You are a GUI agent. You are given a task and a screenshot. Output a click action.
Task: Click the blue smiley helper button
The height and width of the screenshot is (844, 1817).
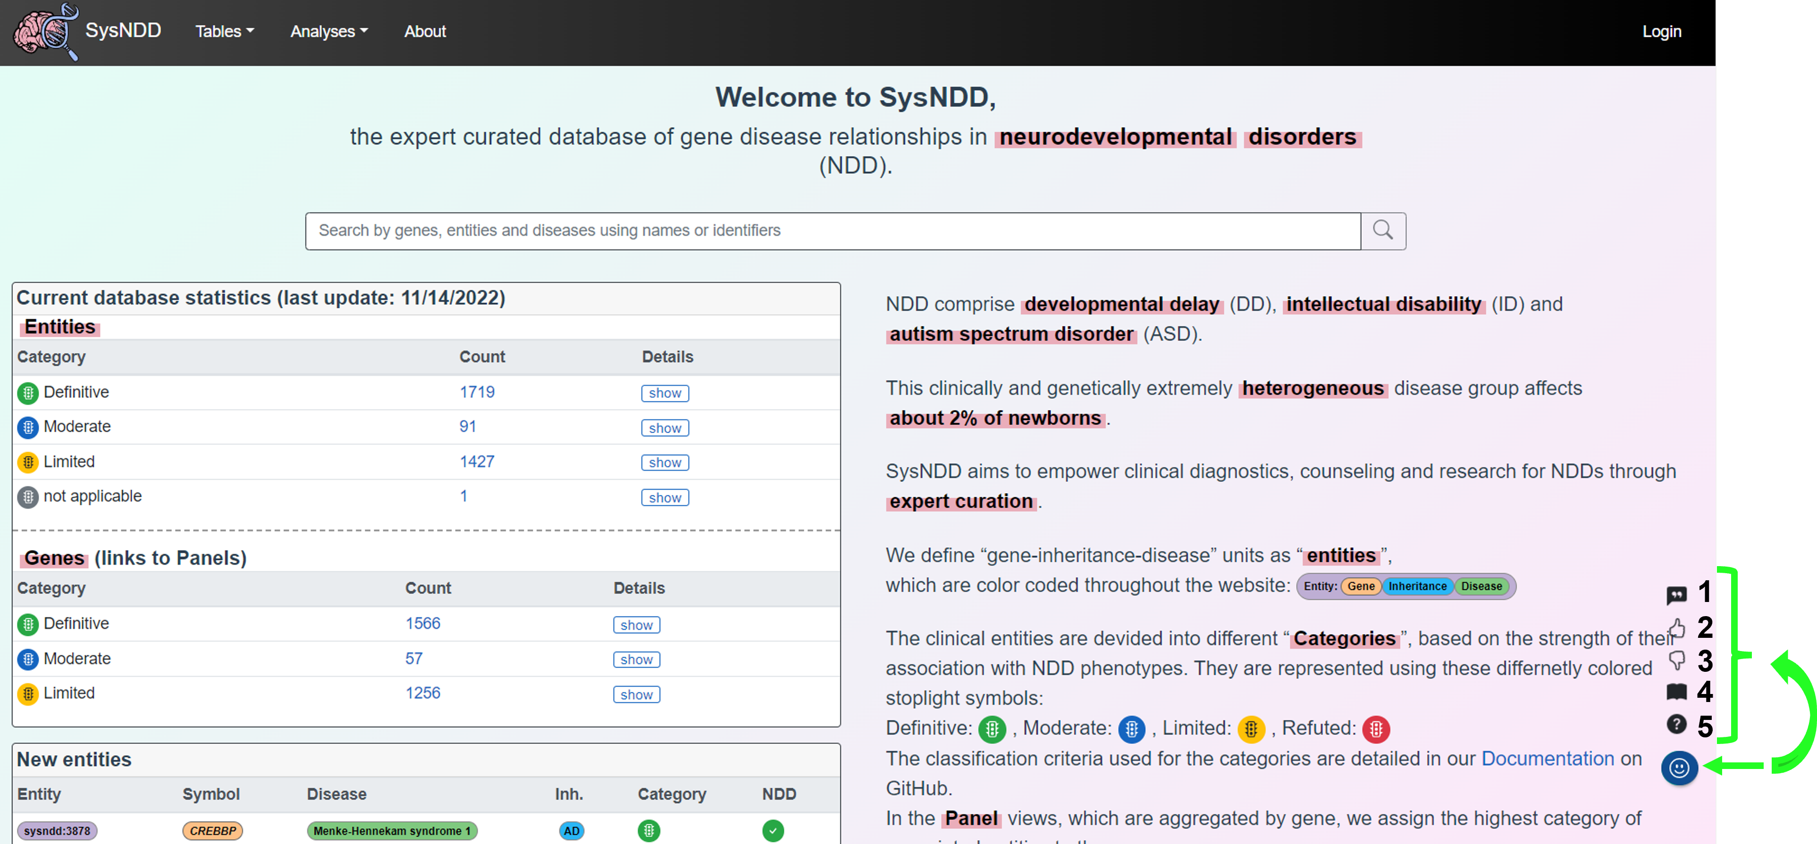coord(1679,767)
